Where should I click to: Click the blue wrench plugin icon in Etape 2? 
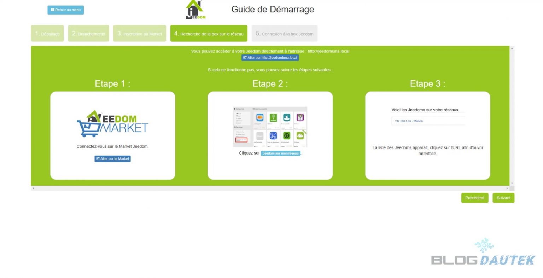273,136
